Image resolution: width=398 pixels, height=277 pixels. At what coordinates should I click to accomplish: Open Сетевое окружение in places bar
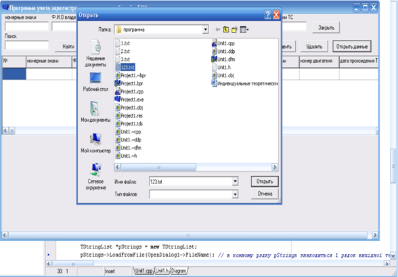coord(95,177)
